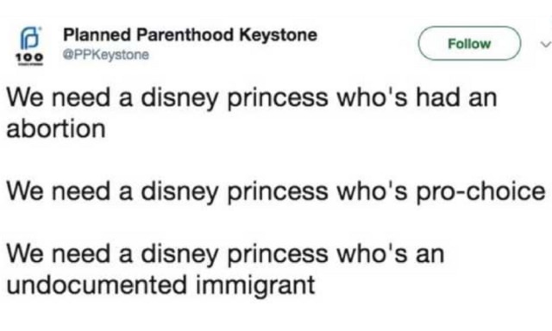Click the word "Planned" in the account name
This screenshot has width=552, height=331.
pyautogui.click(x=97, y=34)
